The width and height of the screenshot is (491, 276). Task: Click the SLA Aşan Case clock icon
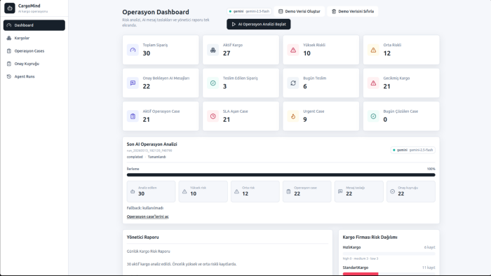[213, 116]
